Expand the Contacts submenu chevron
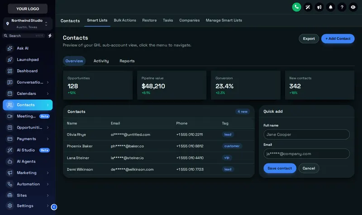 [48, 105]
